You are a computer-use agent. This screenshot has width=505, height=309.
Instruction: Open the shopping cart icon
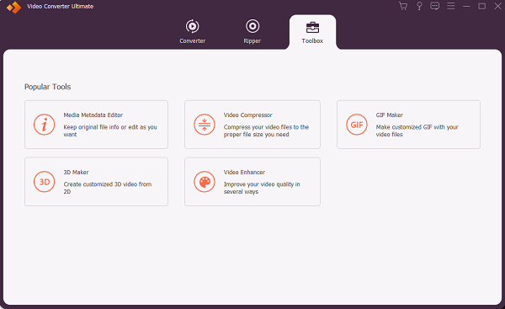[403, 6]
